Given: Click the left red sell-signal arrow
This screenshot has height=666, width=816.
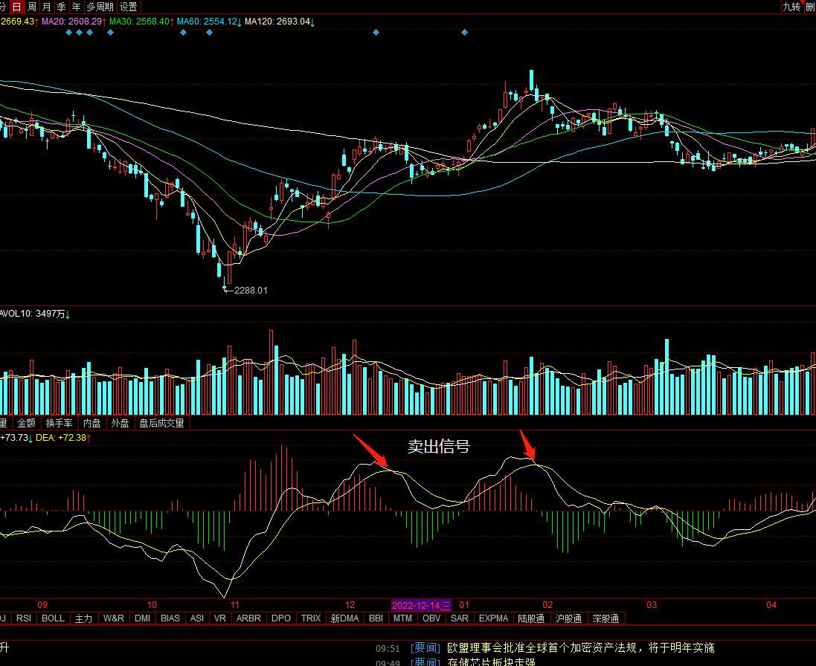Looking at the screenshot, I should pyautogui.click(x=370, y=453).
